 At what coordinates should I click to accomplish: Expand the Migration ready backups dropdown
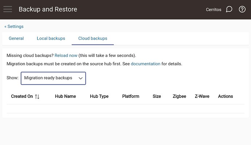[53, 78]
